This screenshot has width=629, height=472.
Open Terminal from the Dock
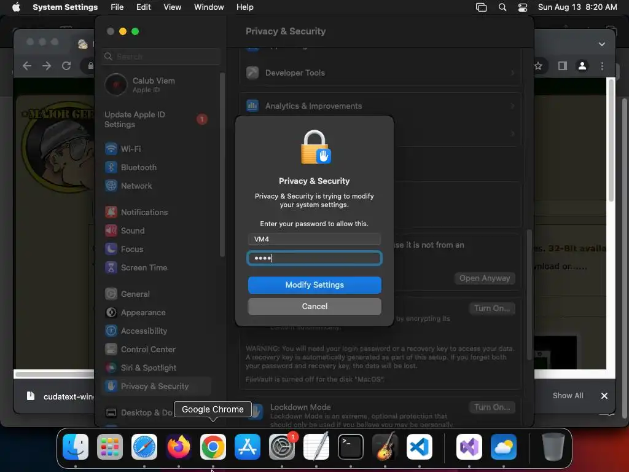[351, 447]
